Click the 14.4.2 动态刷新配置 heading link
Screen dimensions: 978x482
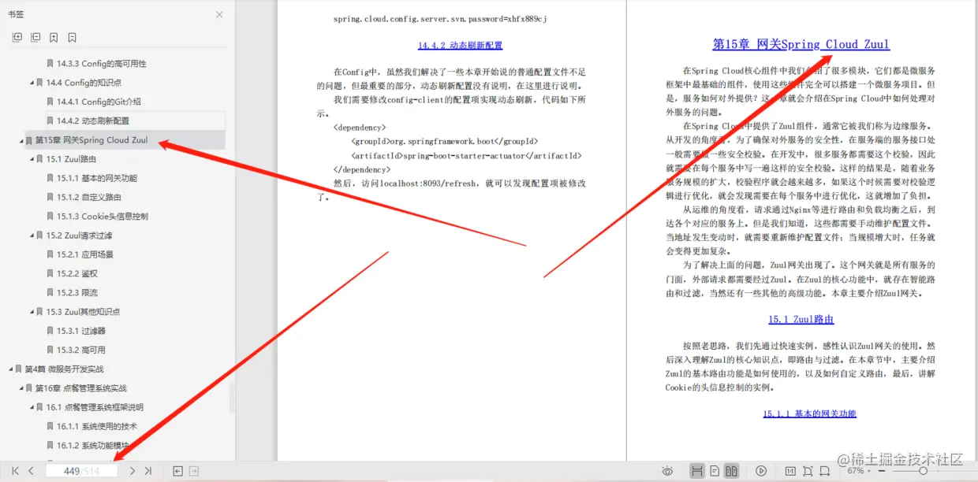[460, 46]
